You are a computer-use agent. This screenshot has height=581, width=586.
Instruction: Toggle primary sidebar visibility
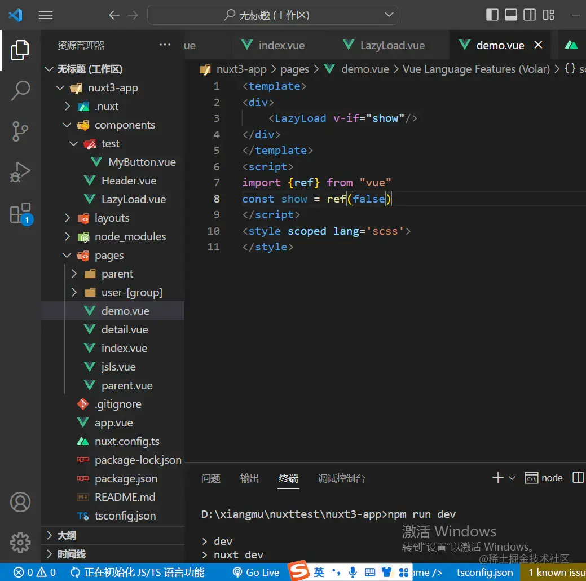point(492,15)
